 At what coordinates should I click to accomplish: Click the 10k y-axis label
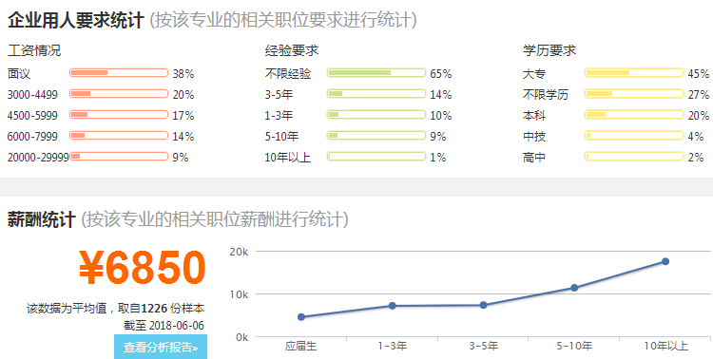[x=239, y=294]
